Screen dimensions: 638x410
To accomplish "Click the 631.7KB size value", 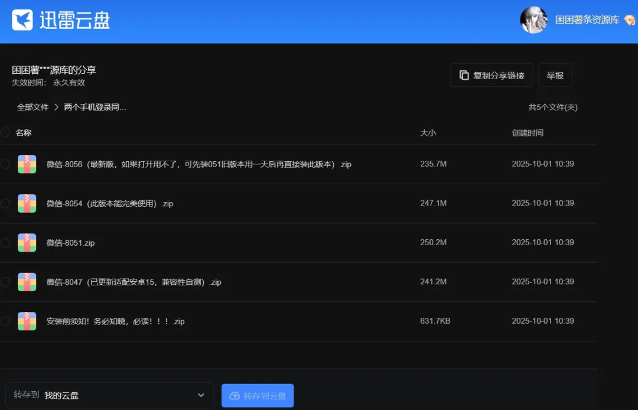I will 435,321.
